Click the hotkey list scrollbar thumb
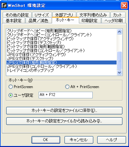Screen dimensions: 129x147 point(119,61)
